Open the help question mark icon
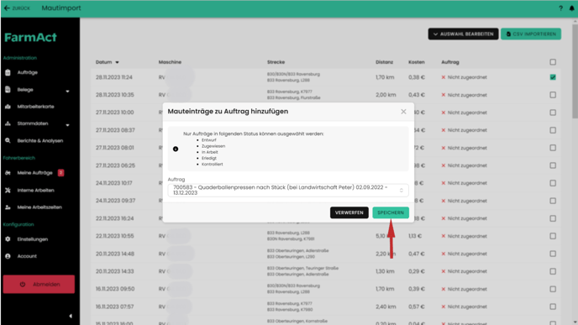 [560, 8]
